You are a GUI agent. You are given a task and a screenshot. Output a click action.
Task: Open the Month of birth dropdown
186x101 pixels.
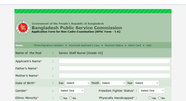click(113, 83)
